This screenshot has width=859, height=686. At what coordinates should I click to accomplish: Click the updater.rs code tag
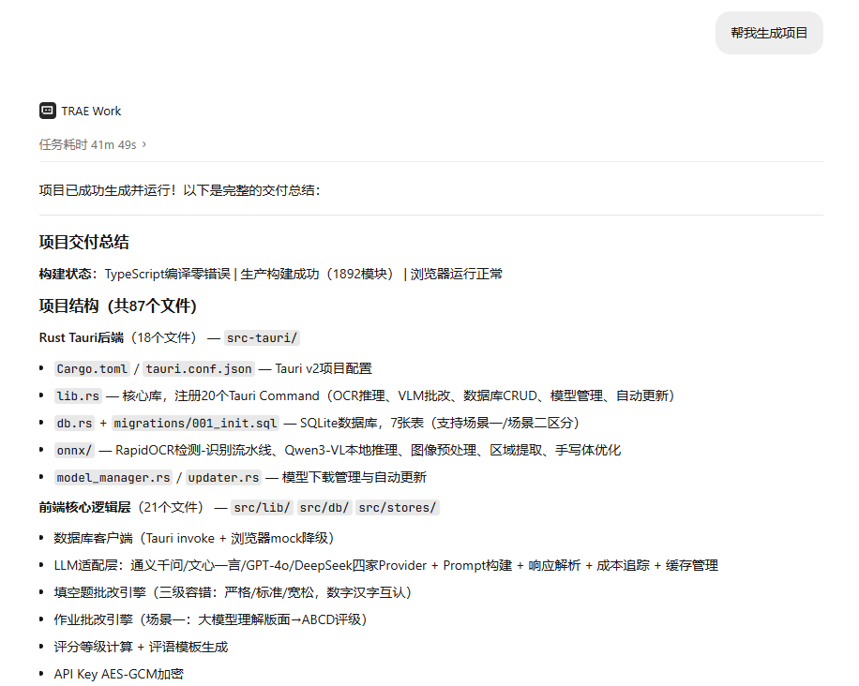click(223, 477)
